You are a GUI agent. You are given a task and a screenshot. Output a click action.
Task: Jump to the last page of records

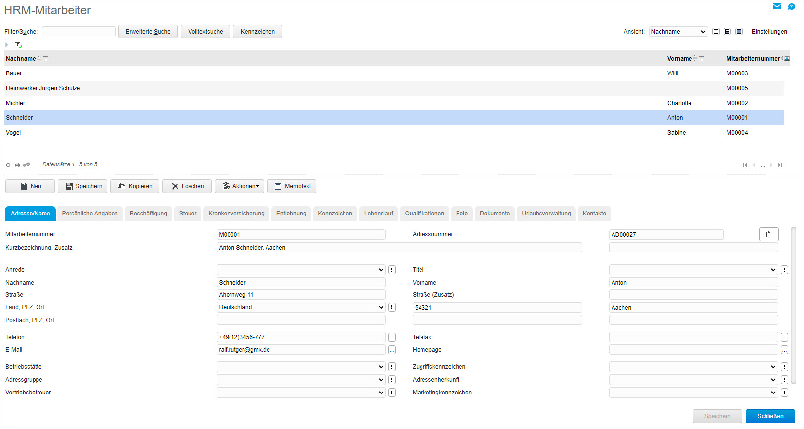(x=780, y=165)
